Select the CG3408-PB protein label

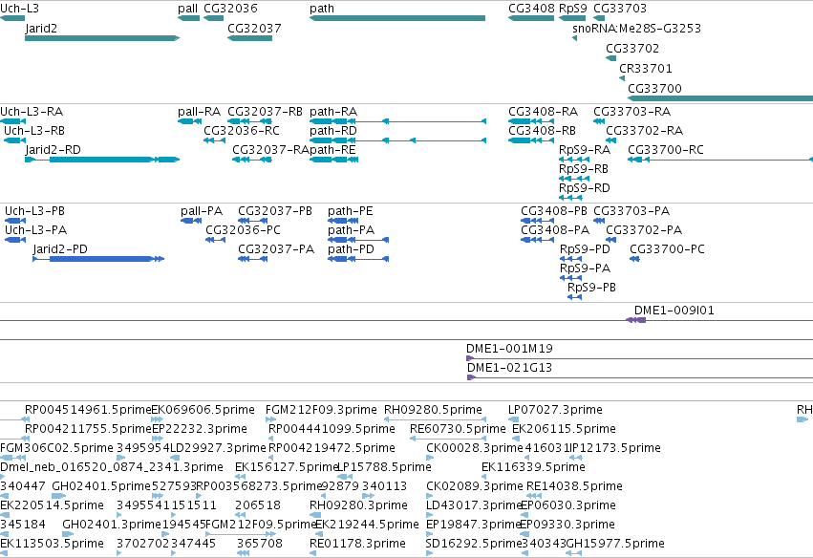[554, 211]
